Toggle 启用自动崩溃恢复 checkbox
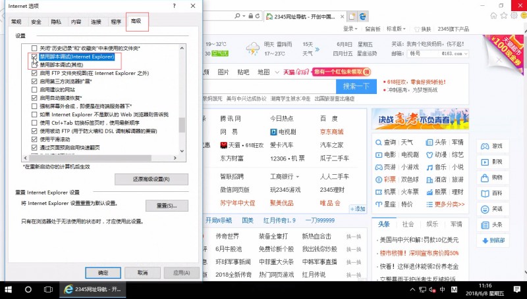Screen dimensions: 527x299 (34, 98)
